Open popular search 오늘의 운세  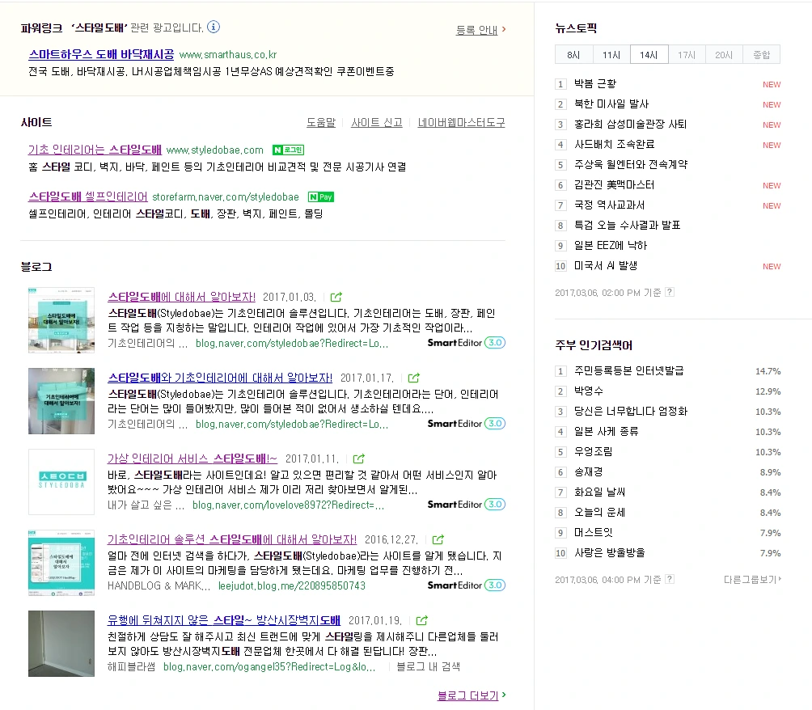[x=599, y=512]
